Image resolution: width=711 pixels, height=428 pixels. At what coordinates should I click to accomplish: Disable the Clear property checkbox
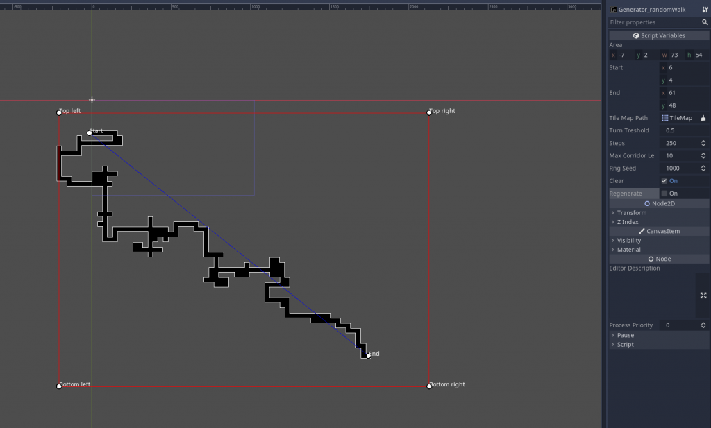[x=664, y=180]
